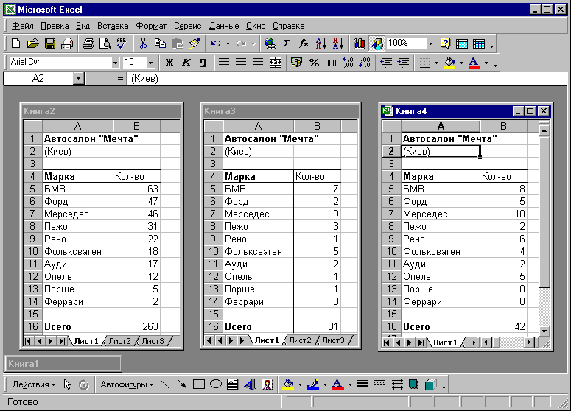Open a file using Open folder icon
This screenshot has width=571, height=411.
click(x=32, y=43)
